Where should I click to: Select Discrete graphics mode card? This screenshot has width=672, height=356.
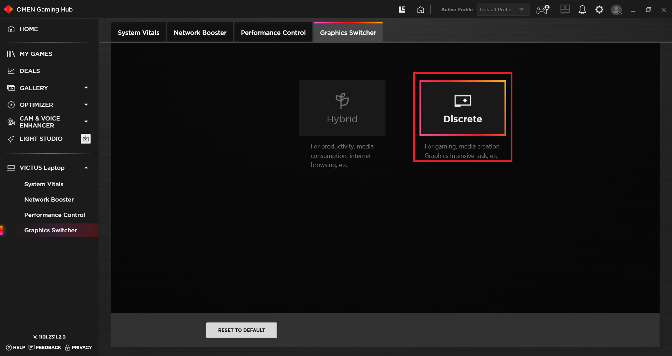(463, 108)
